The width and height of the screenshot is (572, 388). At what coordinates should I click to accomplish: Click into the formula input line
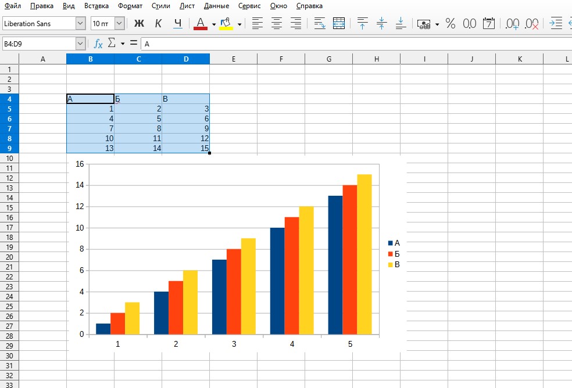pyautogui.click(x=356, y=44)
